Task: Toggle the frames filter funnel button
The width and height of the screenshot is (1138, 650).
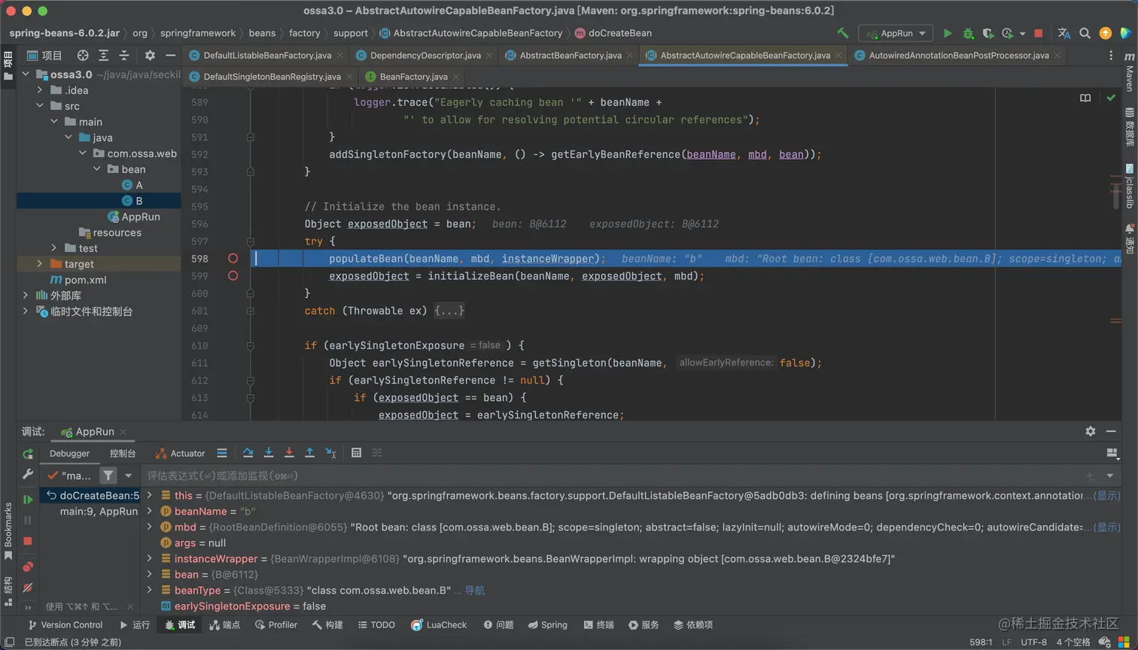Action: click(108, 475)
